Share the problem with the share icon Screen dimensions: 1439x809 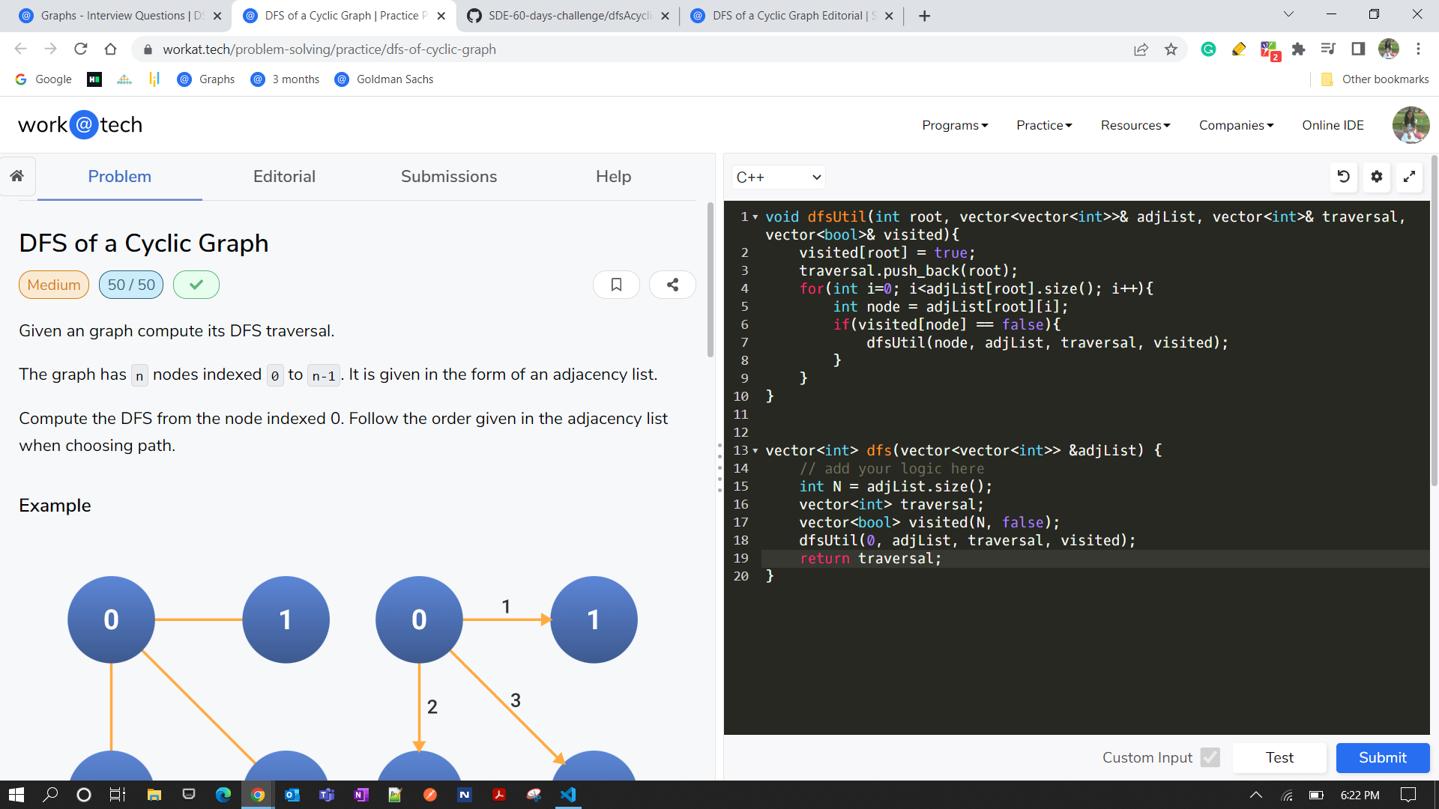[672, 285]
